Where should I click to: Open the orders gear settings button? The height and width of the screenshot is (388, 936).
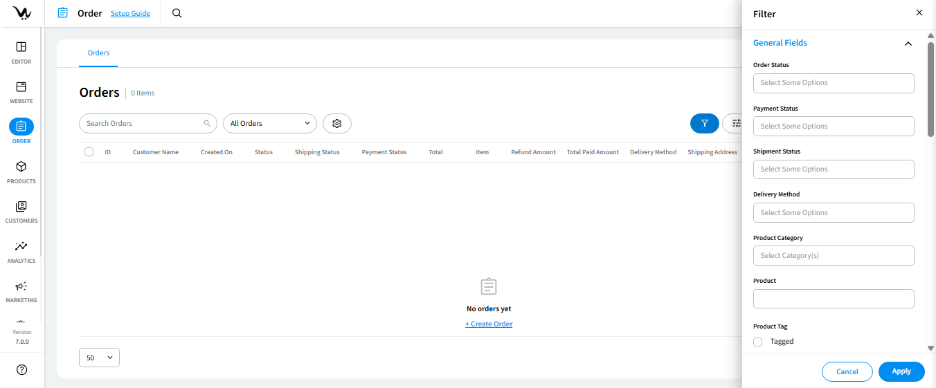click(337, 123)
